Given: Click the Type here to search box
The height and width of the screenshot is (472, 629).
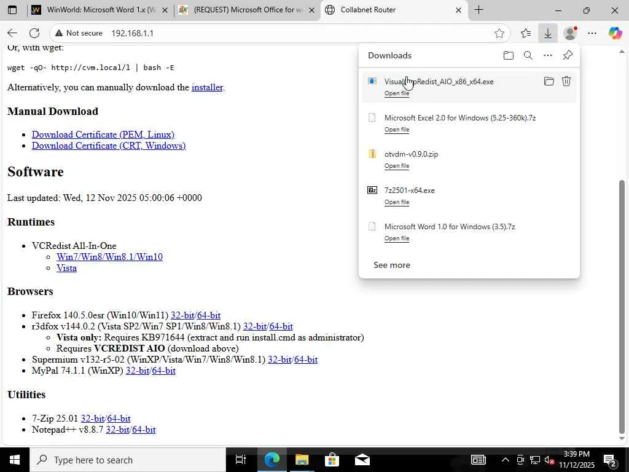Looking at the screenshot, I should click(128, 460).
